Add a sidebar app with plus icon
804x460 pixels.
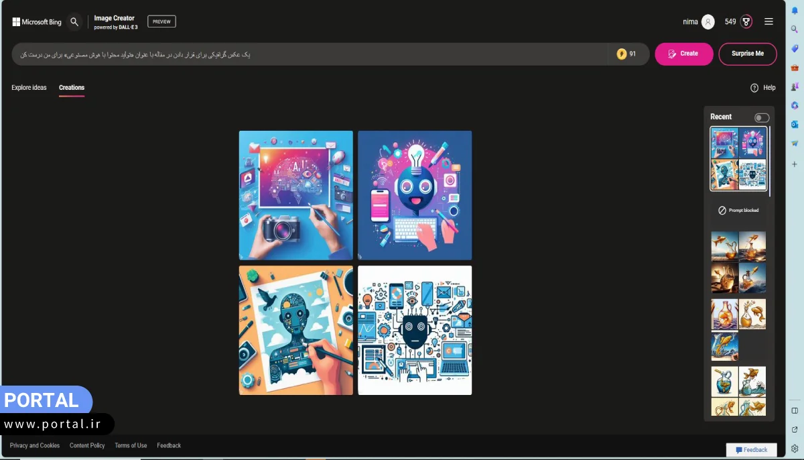[795, 164]
